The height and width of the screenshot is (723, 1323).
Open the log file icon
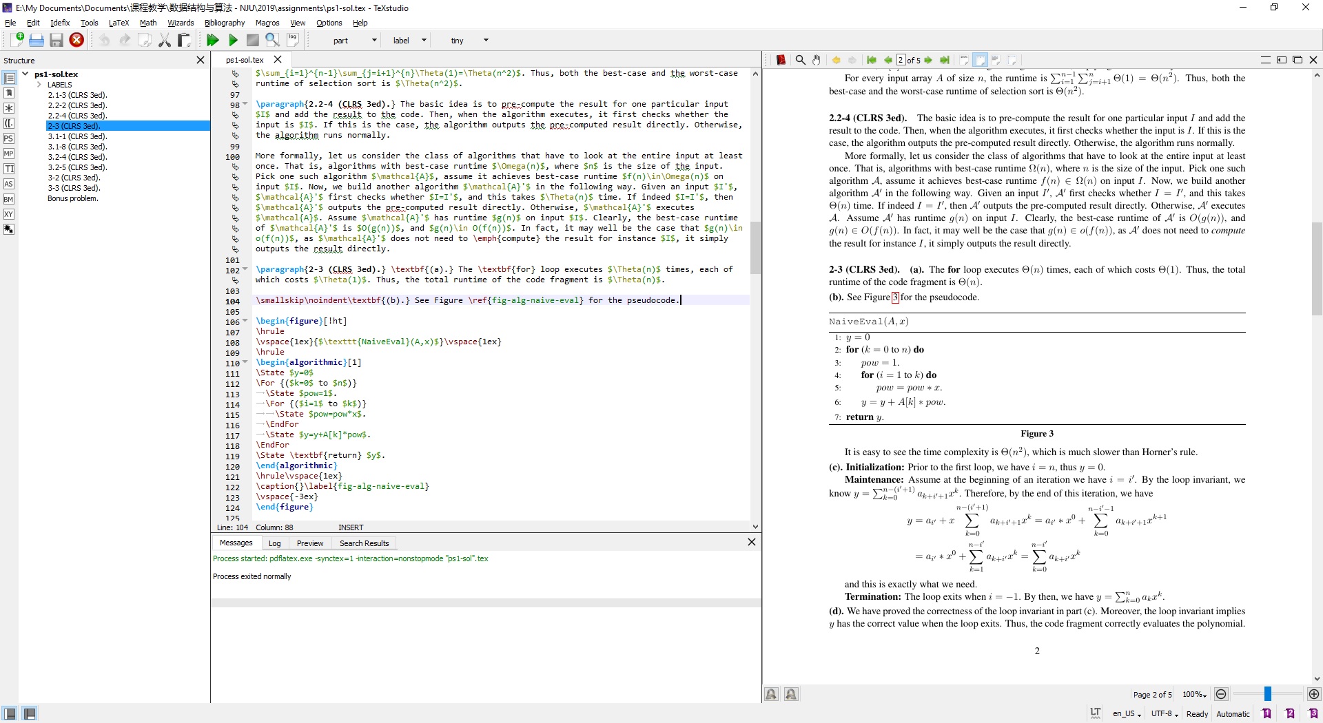293,40
